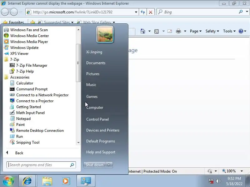
Task: Open the Page menu
Action: (x=196, y=31)
